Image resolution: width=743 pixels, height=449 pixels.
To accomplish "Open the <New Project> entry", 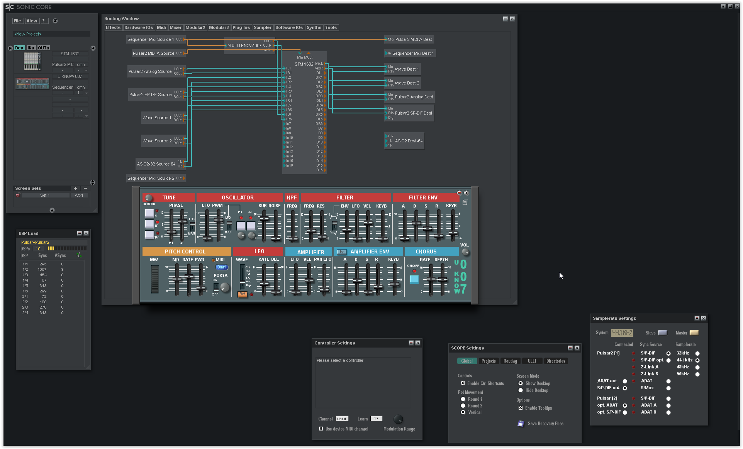I will [x=28, y=34].
